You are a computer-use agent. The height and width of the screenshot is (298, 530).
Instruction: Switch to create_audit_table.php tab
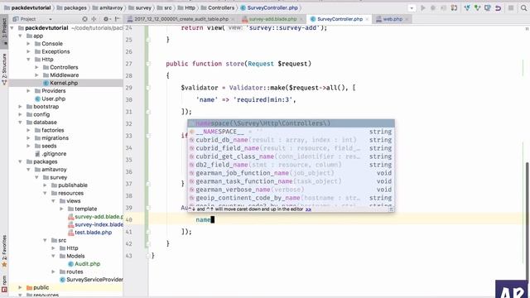point(181,19)
